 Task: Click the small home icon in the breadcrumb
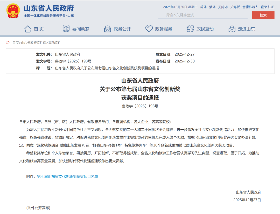tap(7, 42)
